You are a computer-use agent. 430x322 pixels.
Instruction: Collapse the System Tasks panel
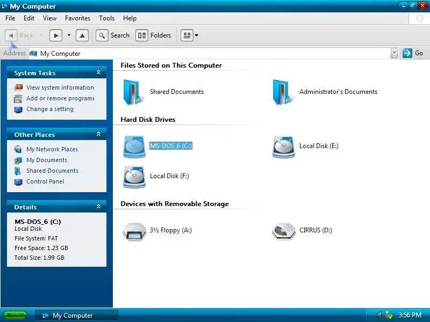98,72
